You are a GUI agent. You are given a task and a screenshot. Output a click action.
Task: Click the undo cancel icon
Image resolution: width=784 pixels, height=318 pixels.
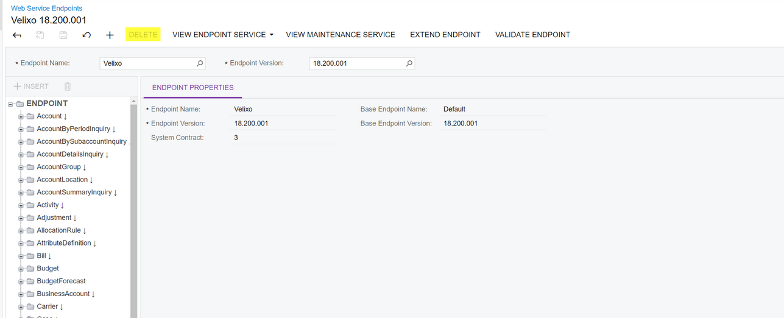click(87, 35)
